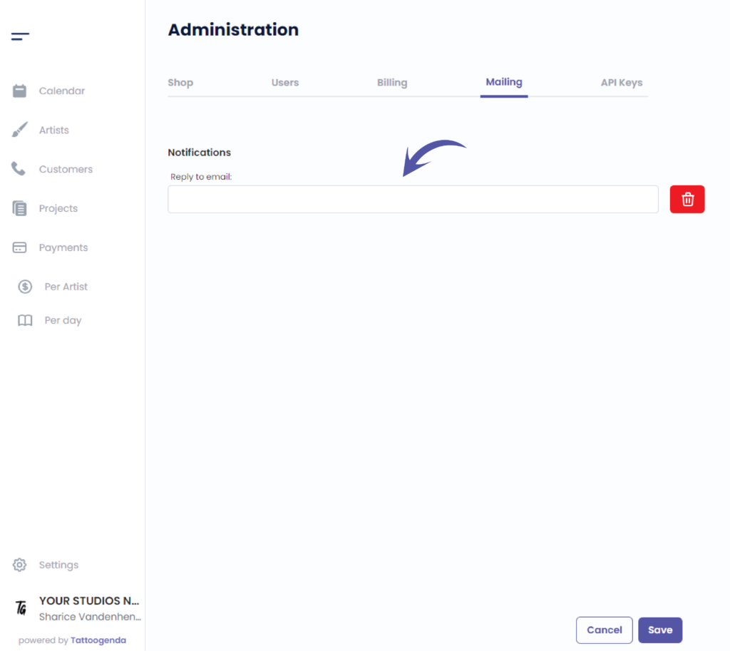Click the Sharice Vandenhen... user name
Image resolution: width=730 pixels, height=651 pixels.
[x=90, y=617]
